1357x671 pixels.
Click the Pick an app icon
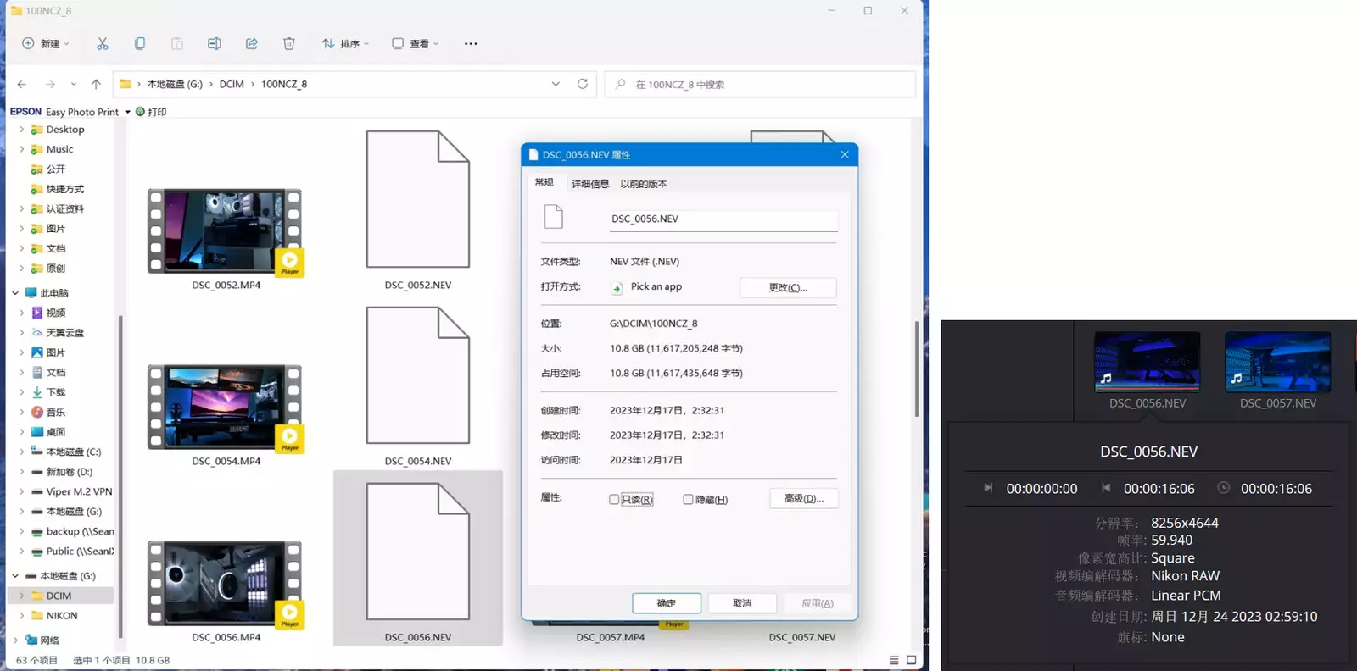click(x=617, y=288)
